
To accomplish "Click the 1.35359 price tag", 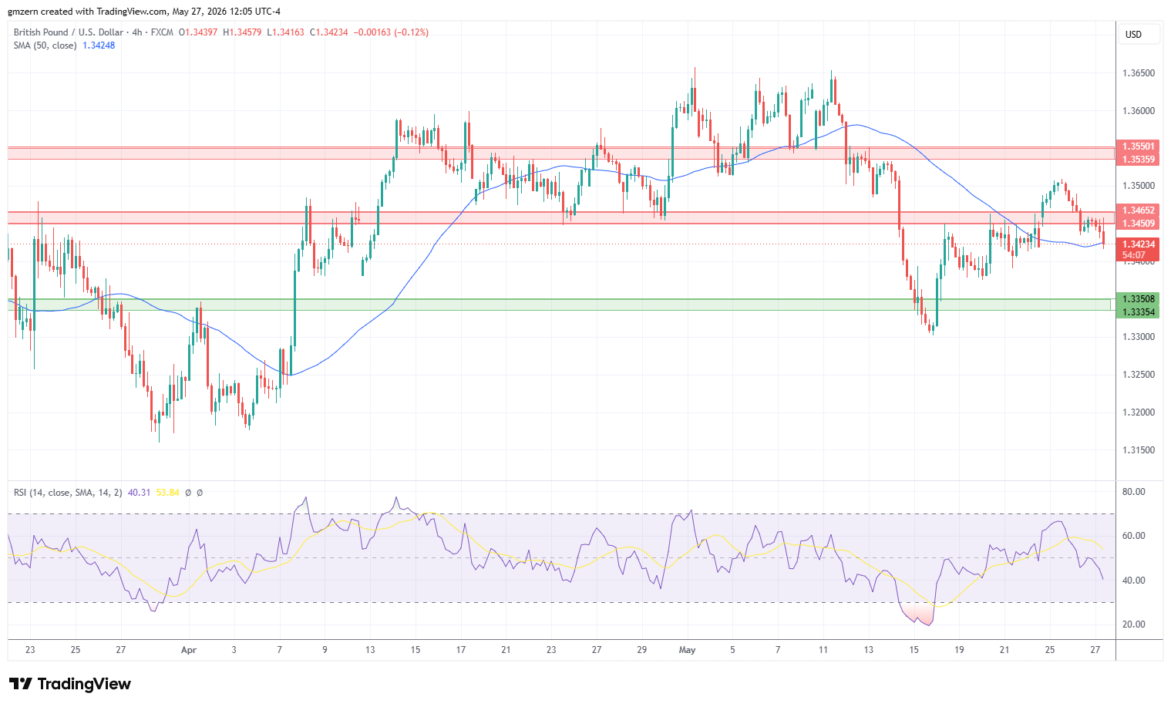I will pos(1138,160).
